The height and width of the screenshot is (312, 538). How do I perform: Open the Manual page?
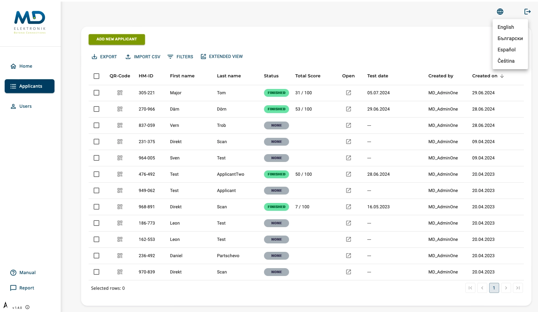pos(23,273)
